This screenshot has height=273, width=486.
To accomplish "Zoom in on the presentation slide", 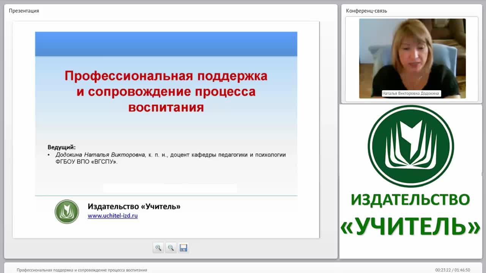I will 158,248.
